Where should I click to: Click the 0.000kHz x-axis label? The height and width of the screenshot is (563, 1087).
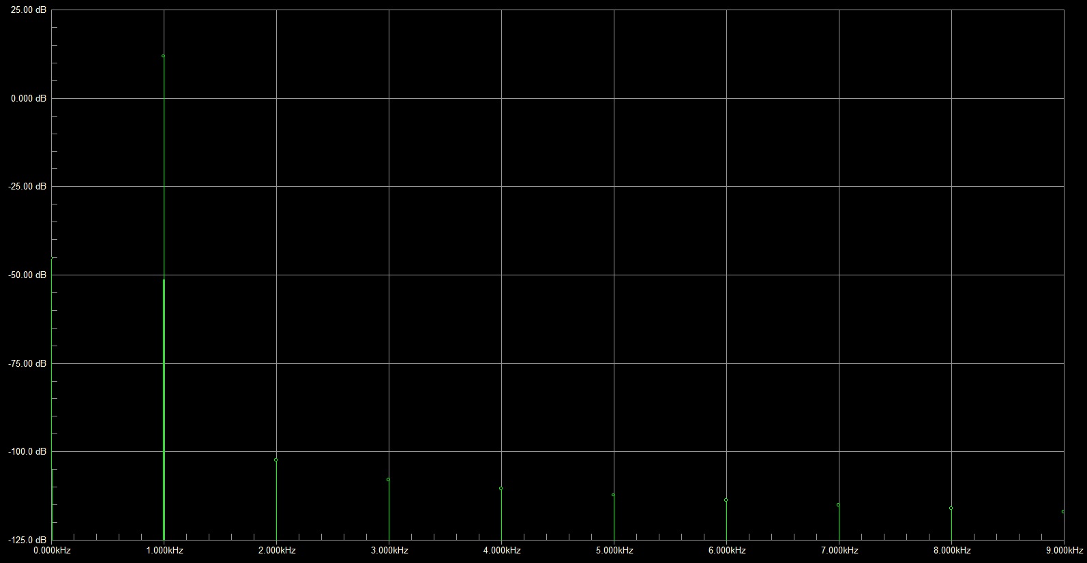52,550
